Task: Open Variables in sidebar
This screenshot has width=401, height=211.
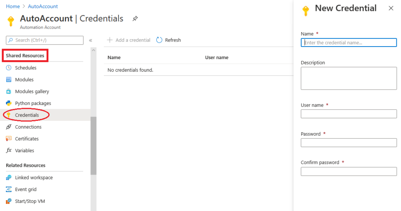Action: [25, 150]
